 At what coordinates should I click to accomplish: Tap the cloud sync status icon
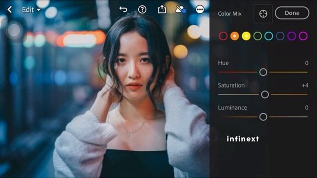point(180,9)
